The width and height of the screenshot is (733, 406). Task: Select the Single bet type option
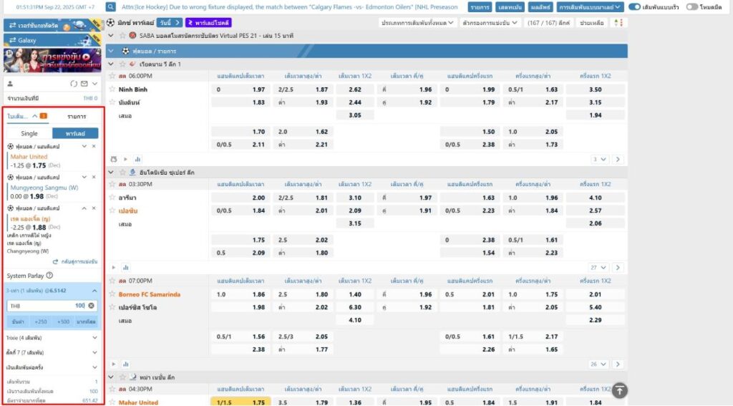29,133
